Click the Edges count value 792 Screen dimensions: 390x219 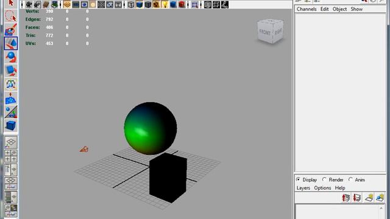coord(49,19)
